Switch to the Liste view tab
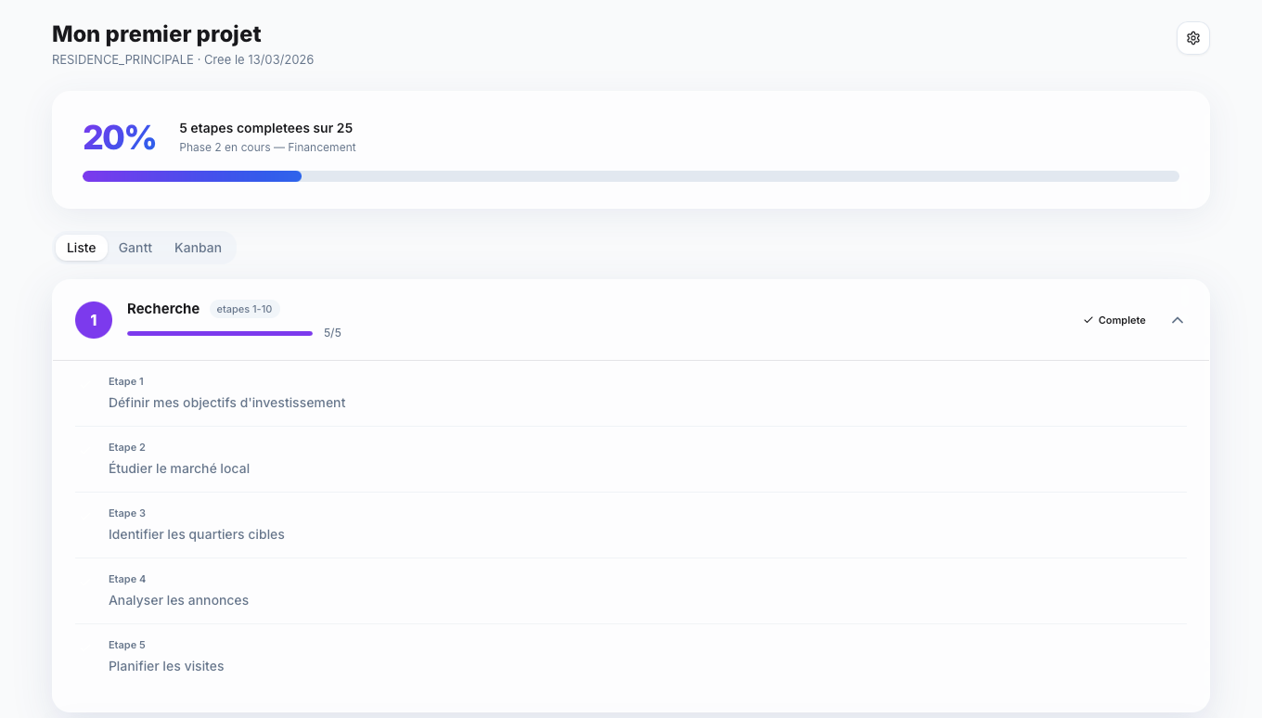1262x718 pixels. tap(82, 248)
